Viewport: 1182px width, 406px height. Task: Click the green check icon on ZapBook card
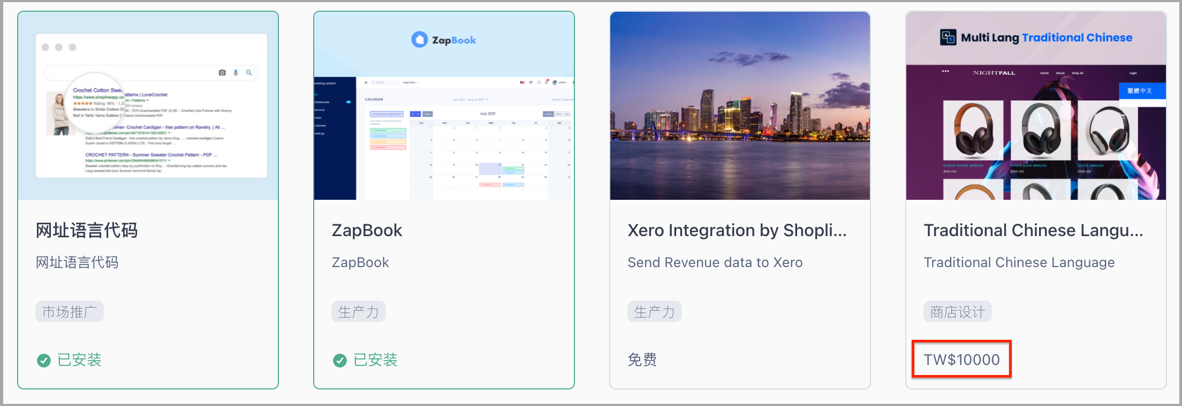[340, 361]
